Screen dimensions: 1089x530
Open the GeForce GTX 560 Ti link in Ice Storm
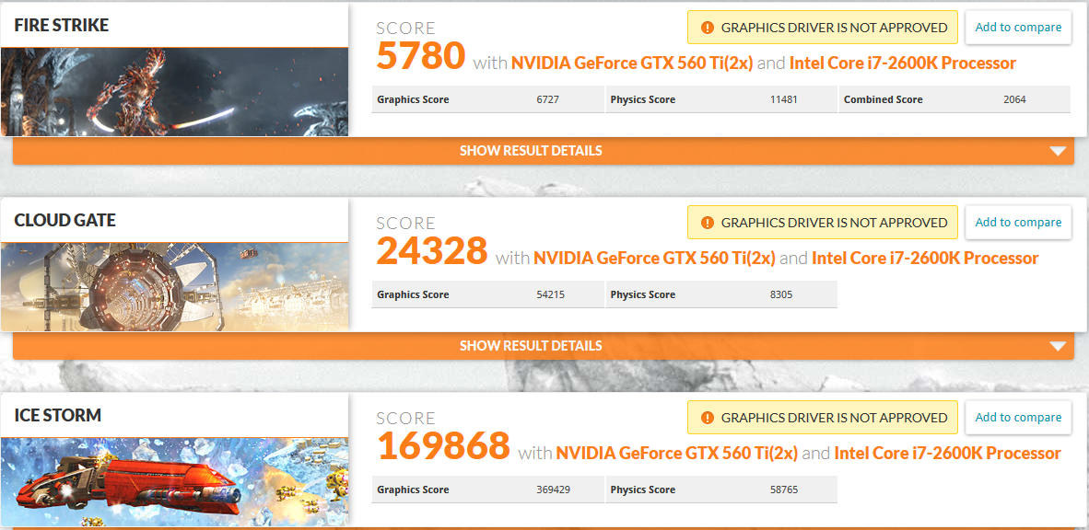677,454
